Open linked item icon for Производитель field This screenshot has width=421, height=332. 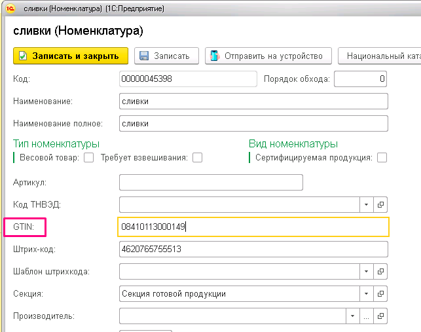(x=380, y=316)
